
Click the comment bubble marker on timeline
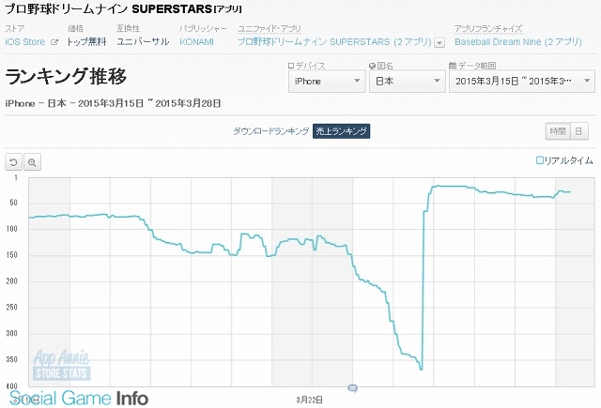tap(353, 388)
